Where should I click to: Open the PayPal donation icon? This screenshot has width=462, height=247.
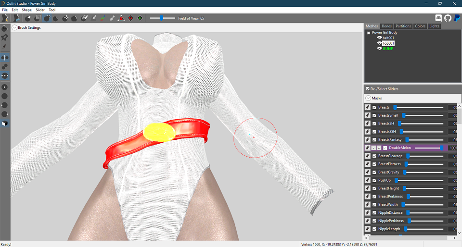[x=457, y=18]
